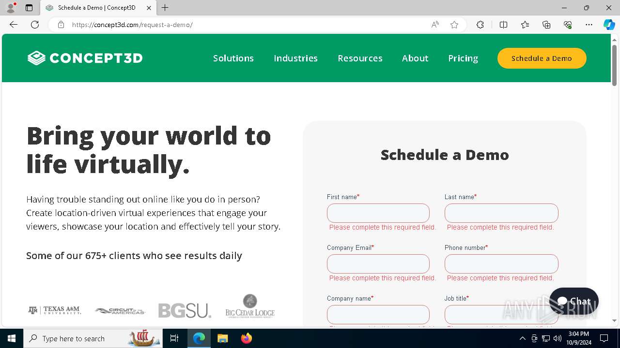Click the yellow Schedule a Demo button
The image size is (620, 348).
point(542,58)
